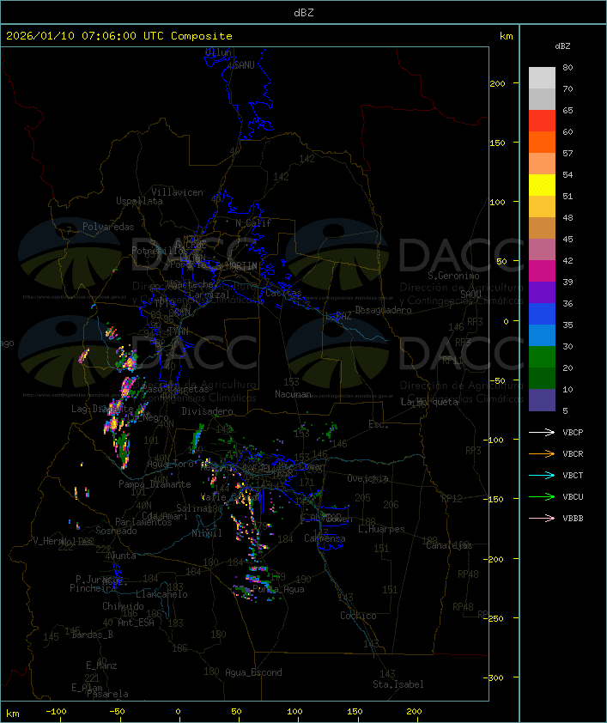Select the magenta 39-42 dBZ legend swatch
The height and width of the screenshot is (723, 607).
click(x=542, y=271)
